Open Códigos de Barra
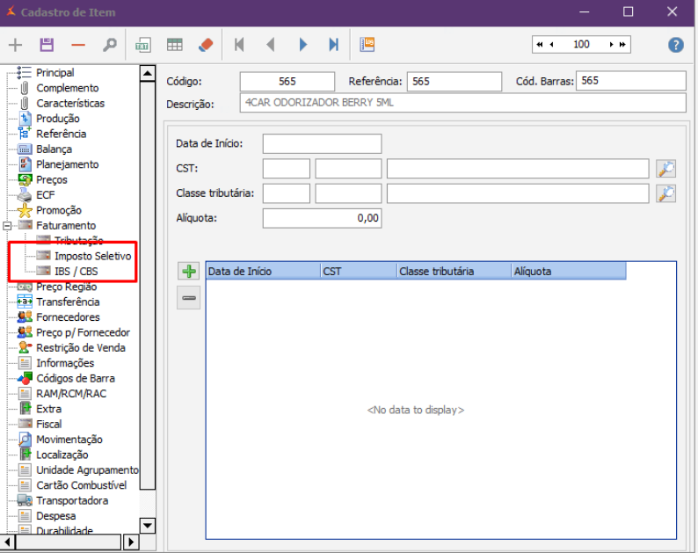Screen dimensions: 698x553 click(76, 378)
